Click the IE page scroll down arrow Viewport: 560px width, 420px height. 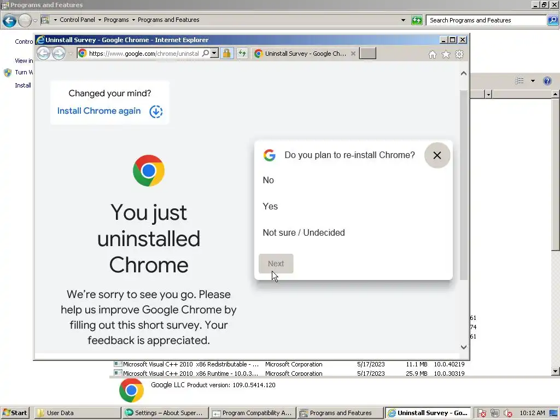coord(464,347)
